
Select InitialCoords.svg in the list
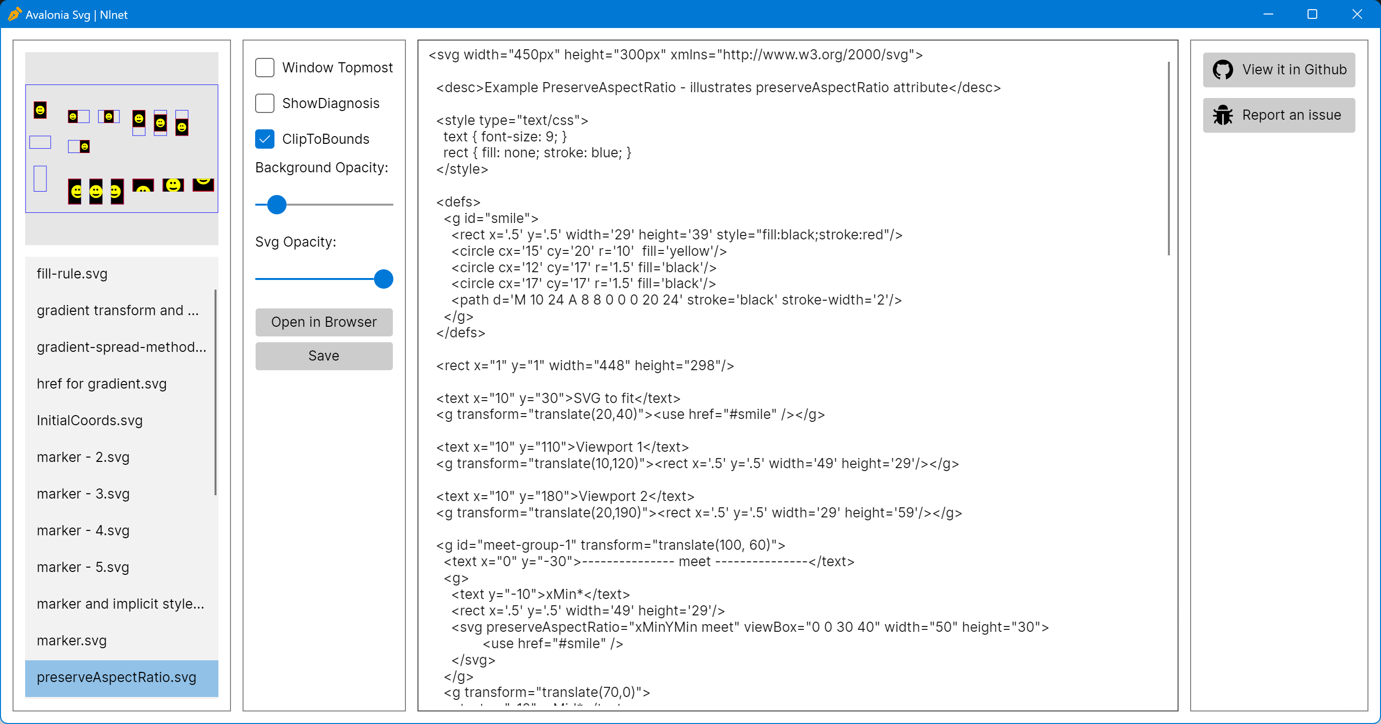pyautogui.click(x=89, y=420)
